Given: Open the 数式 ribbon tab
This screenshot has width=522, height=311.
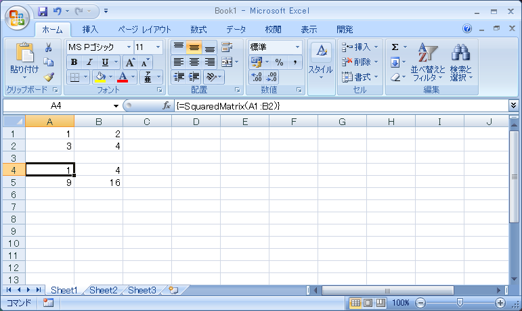Looking at the screenshot, I should point(199,30).
